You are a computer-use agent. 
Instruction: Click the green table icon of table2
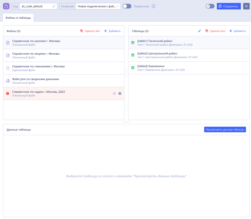point(133,55)
